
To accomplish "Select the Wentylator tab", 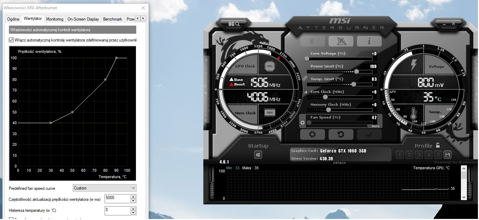I will [33, 18].
